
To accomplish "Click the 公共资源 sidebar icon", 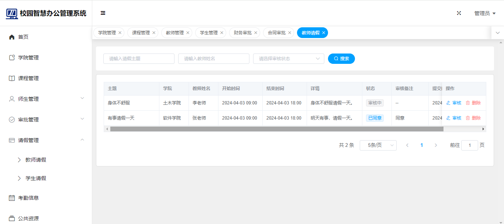I will (x=12, y=218).
